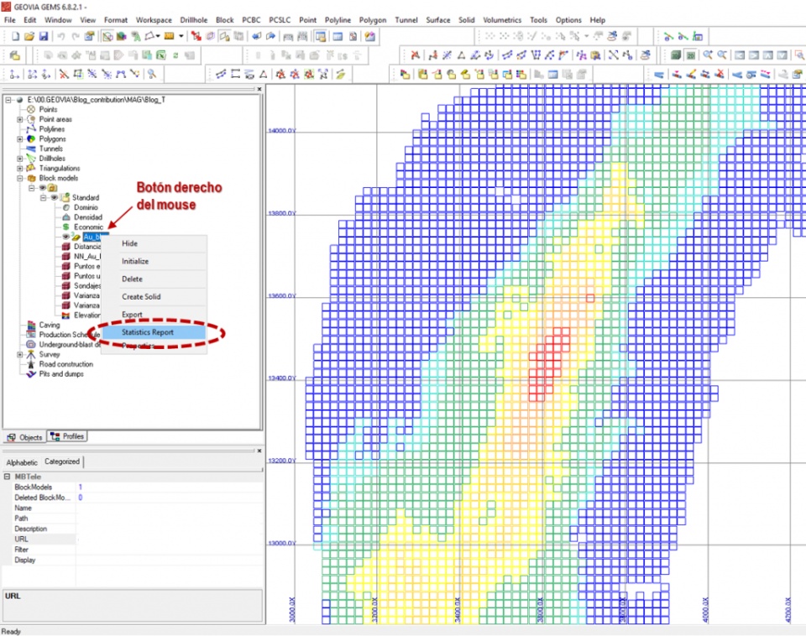Viewport: 806px width, 636px height.
Task: Expand the Triangulations tree node
Action: 20,168
